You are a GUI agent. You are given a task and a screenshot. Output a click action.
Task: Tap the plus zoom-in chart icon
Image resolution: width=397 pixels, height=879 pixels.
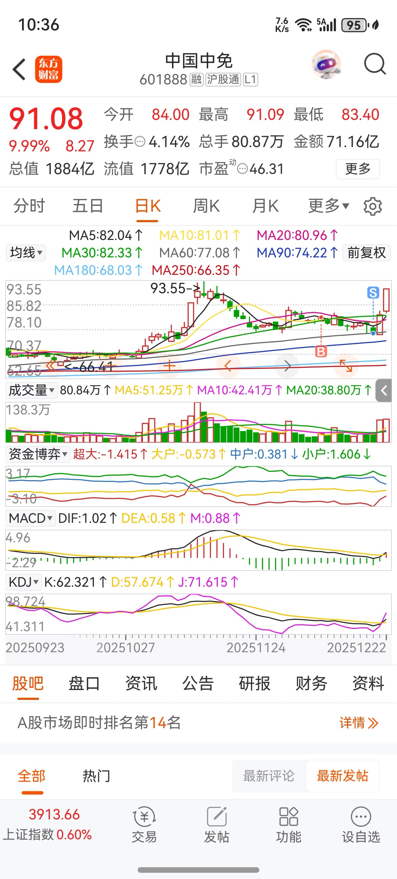[x=169, y=366]
